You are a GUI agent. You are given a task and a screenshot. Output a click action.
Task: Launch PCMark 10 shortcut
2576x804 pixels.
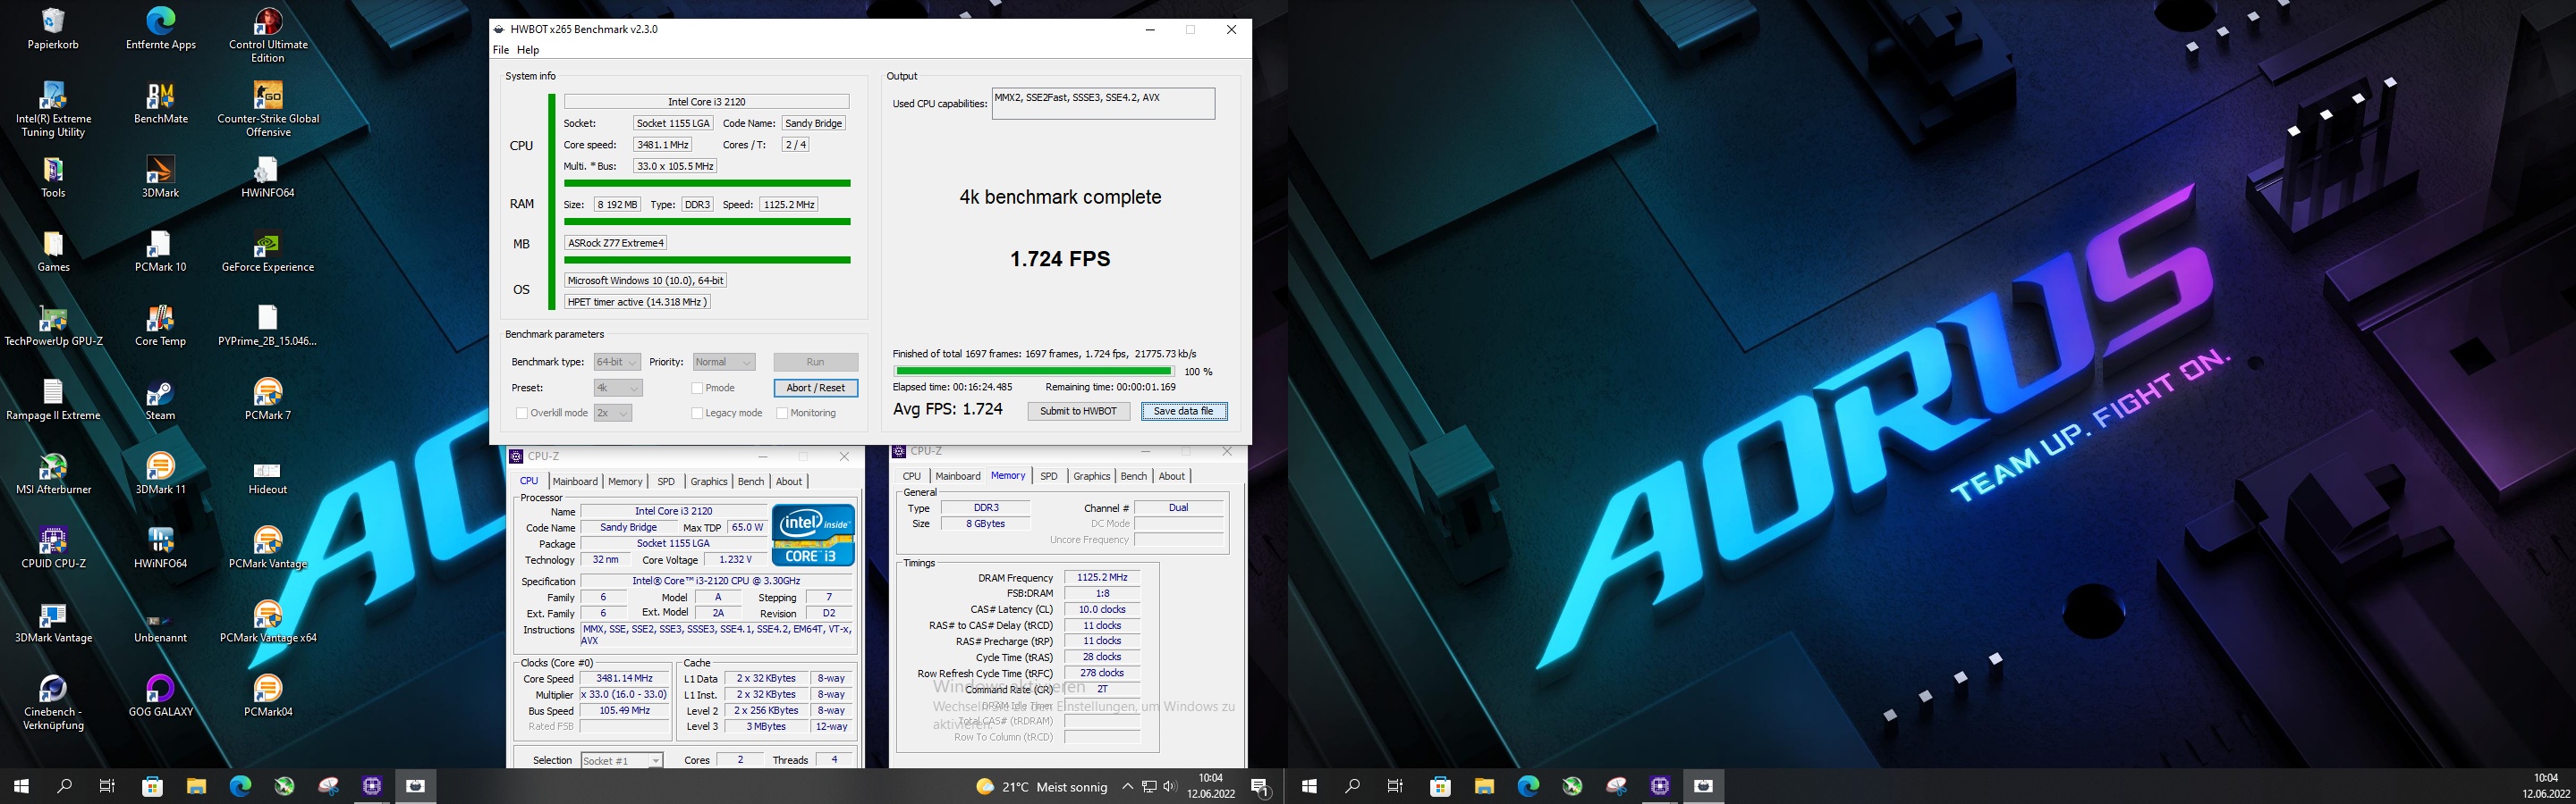[x=161, y=252]
